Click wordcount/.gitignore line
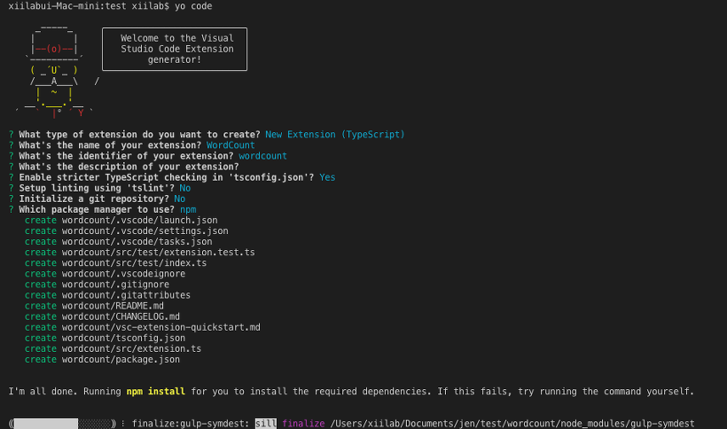The image size is (727, 429). [x=97, y=285]
